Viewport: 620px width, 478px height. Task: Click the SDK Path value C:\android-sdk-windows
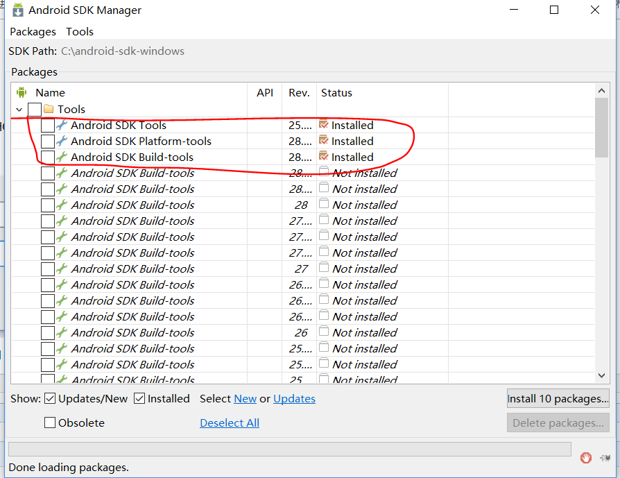[123, 51]
